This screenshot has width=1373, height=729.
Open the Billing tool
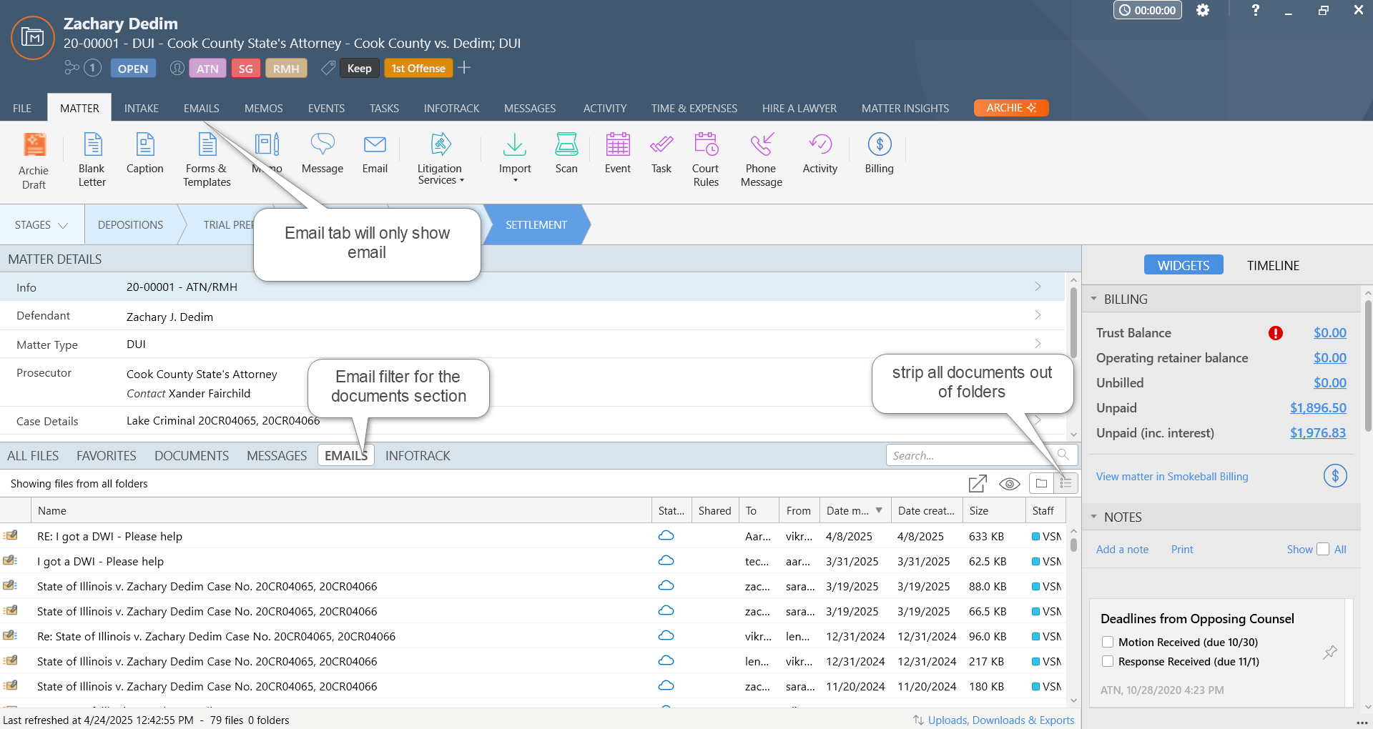point(880,154)
